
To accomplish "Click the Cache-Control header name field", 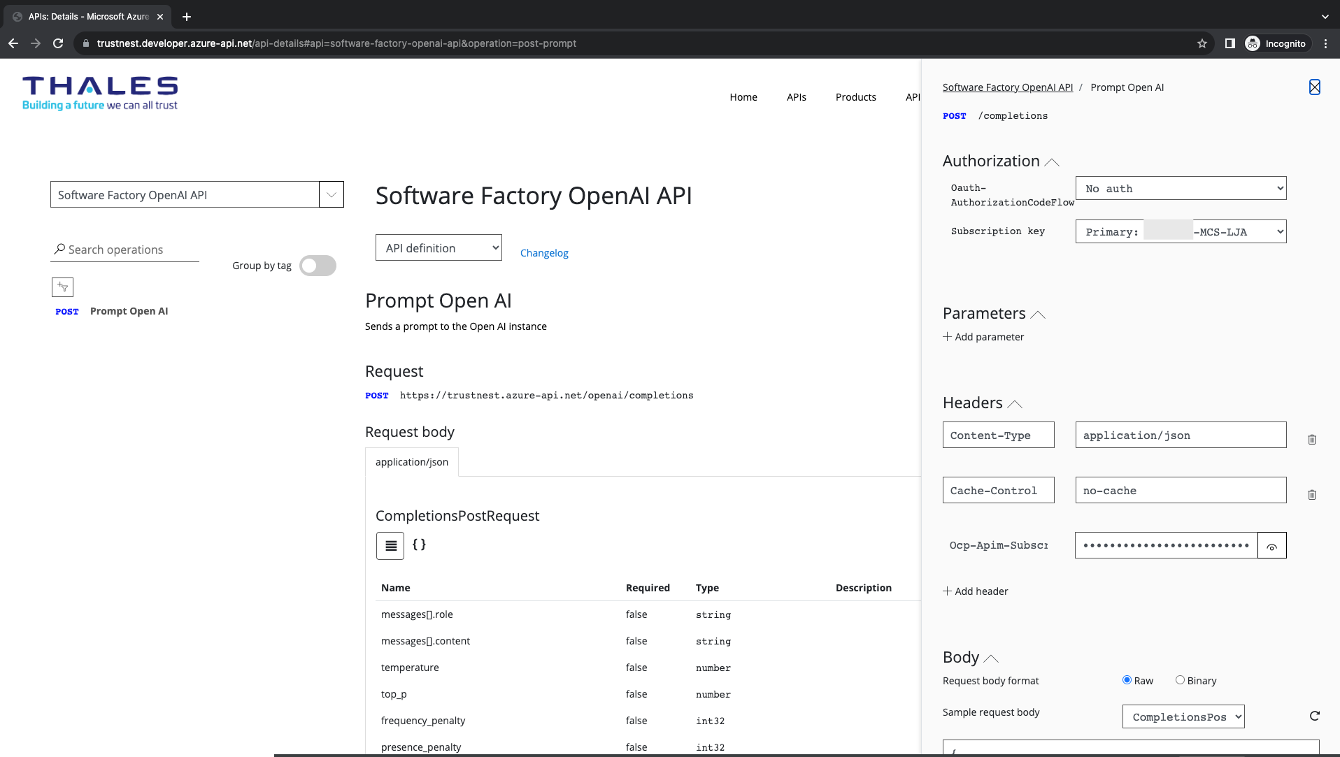I will [x=999, y=490].
